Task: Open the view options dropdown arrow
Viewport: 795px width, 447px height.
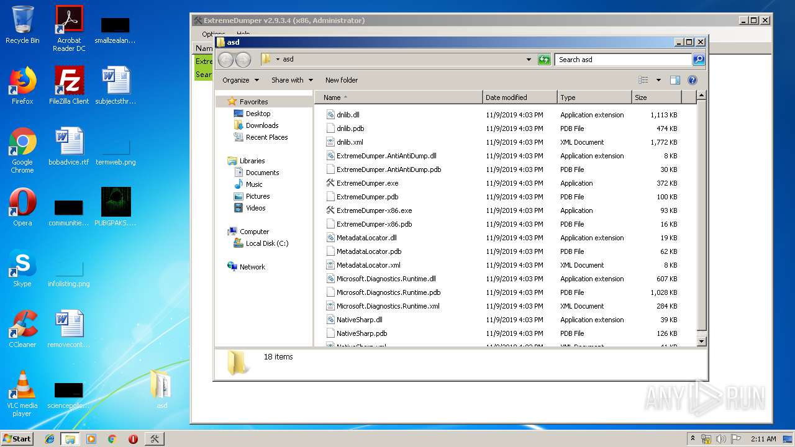Action: 658,80
